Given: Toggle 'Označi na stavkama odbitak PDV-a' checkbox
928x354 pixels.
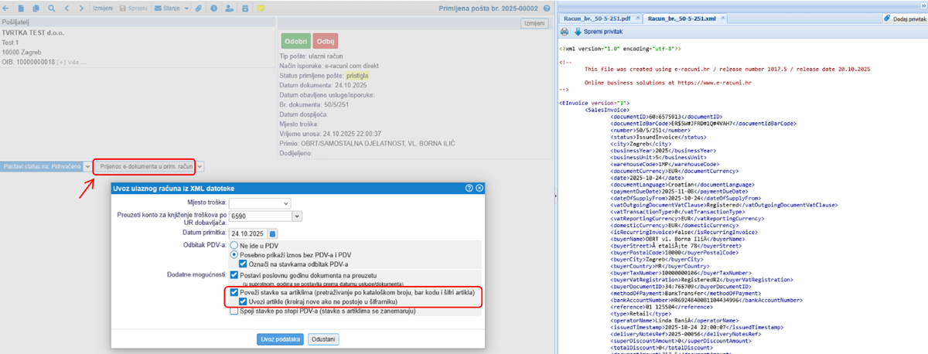Looking at the screenshot, I should point(243,264).
